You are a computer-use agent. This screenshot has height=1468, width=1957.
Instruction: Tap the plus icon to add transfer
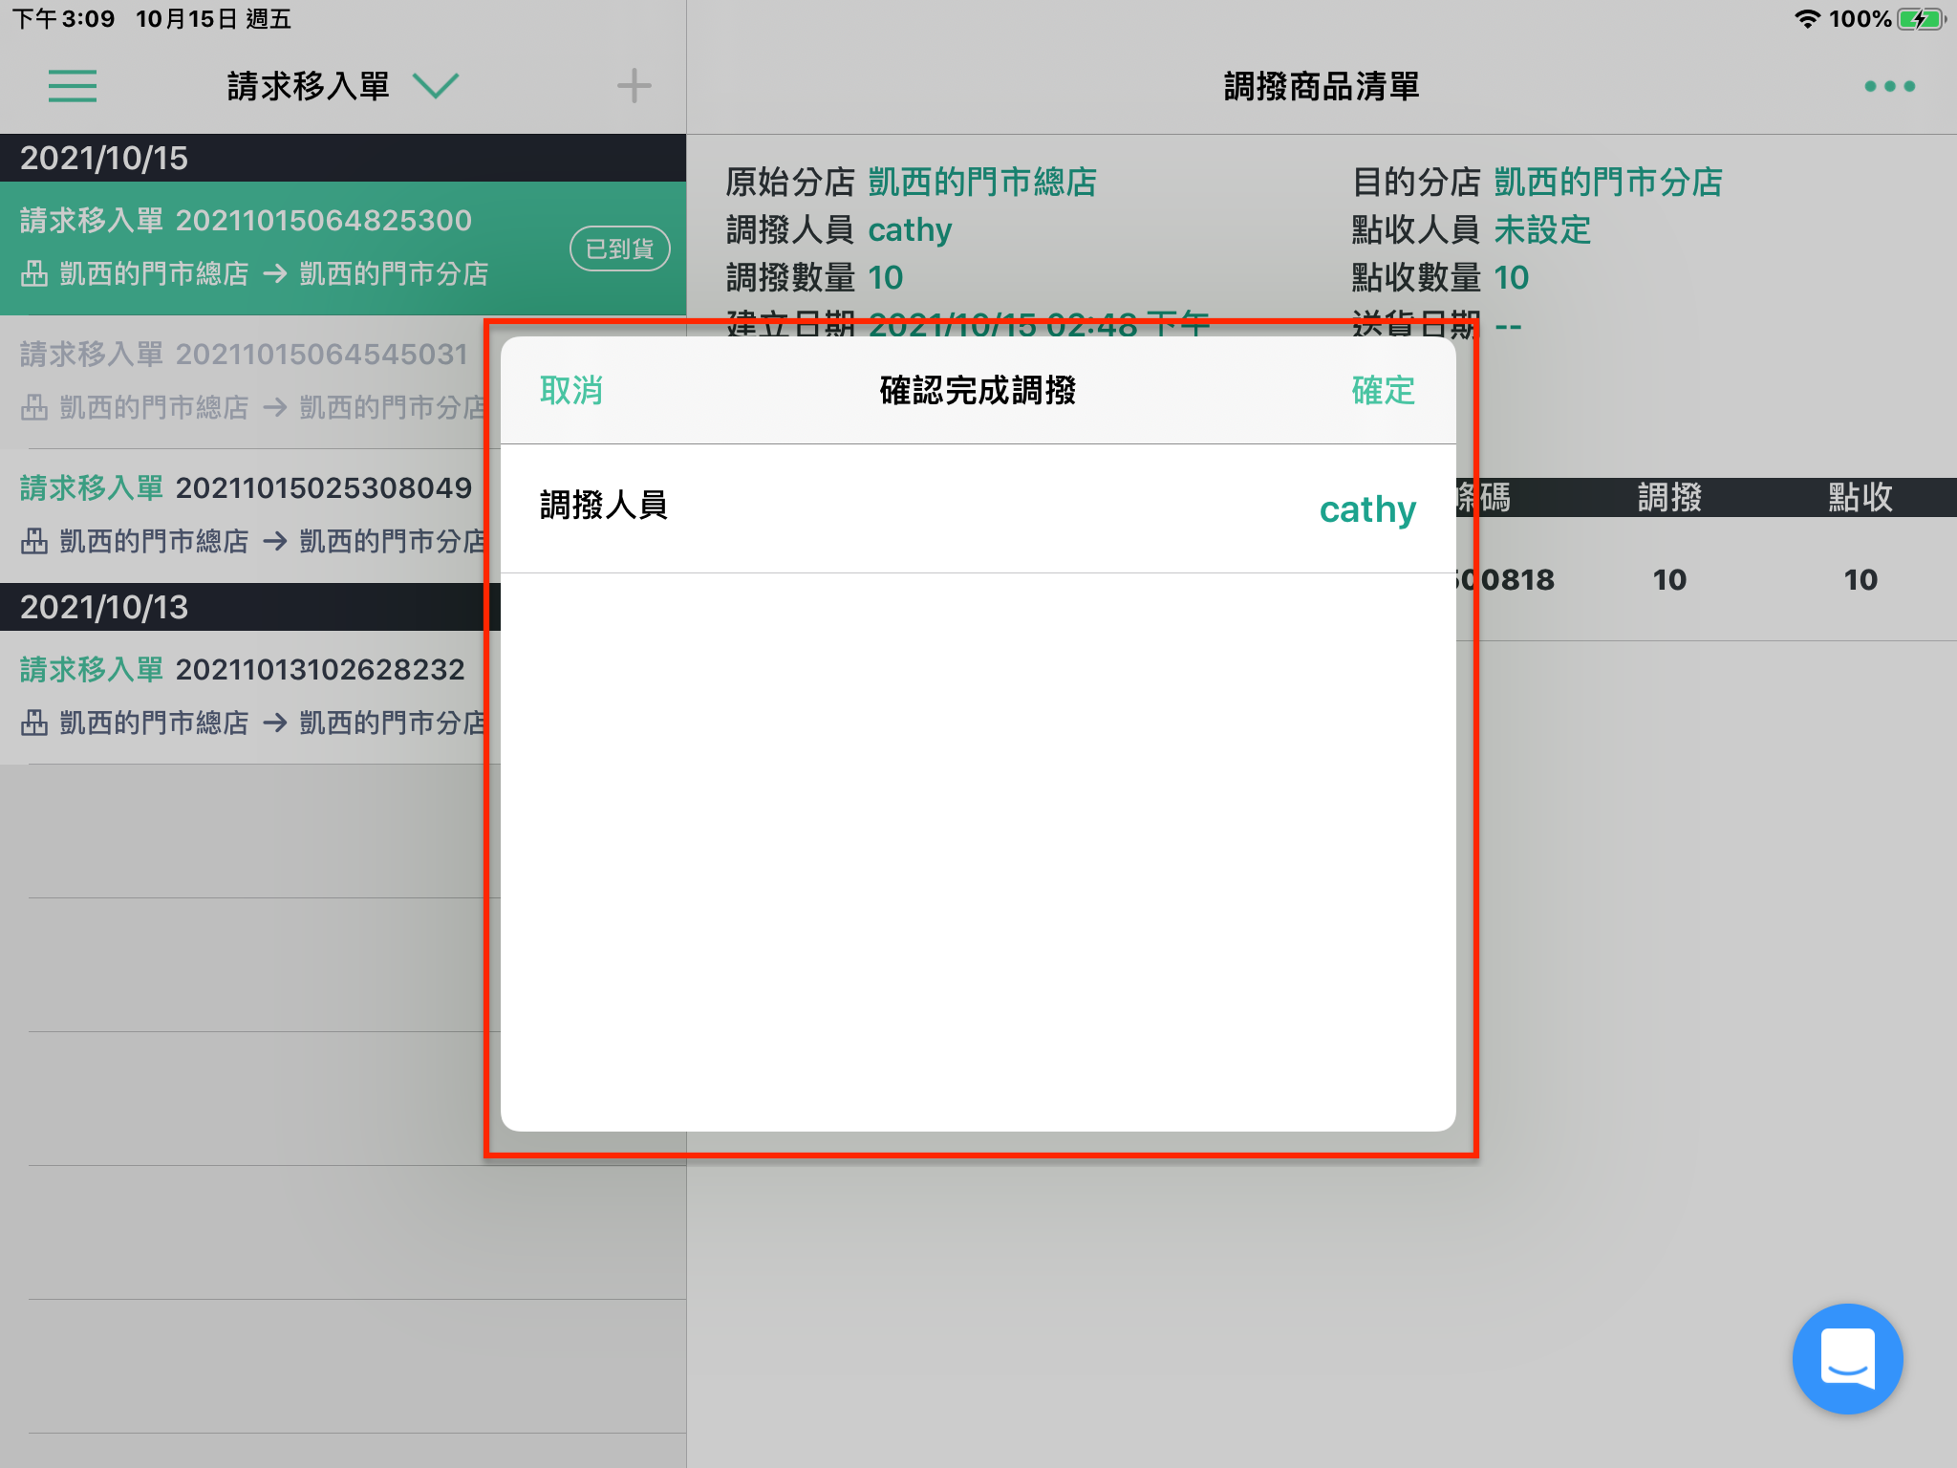click(634, 86)
